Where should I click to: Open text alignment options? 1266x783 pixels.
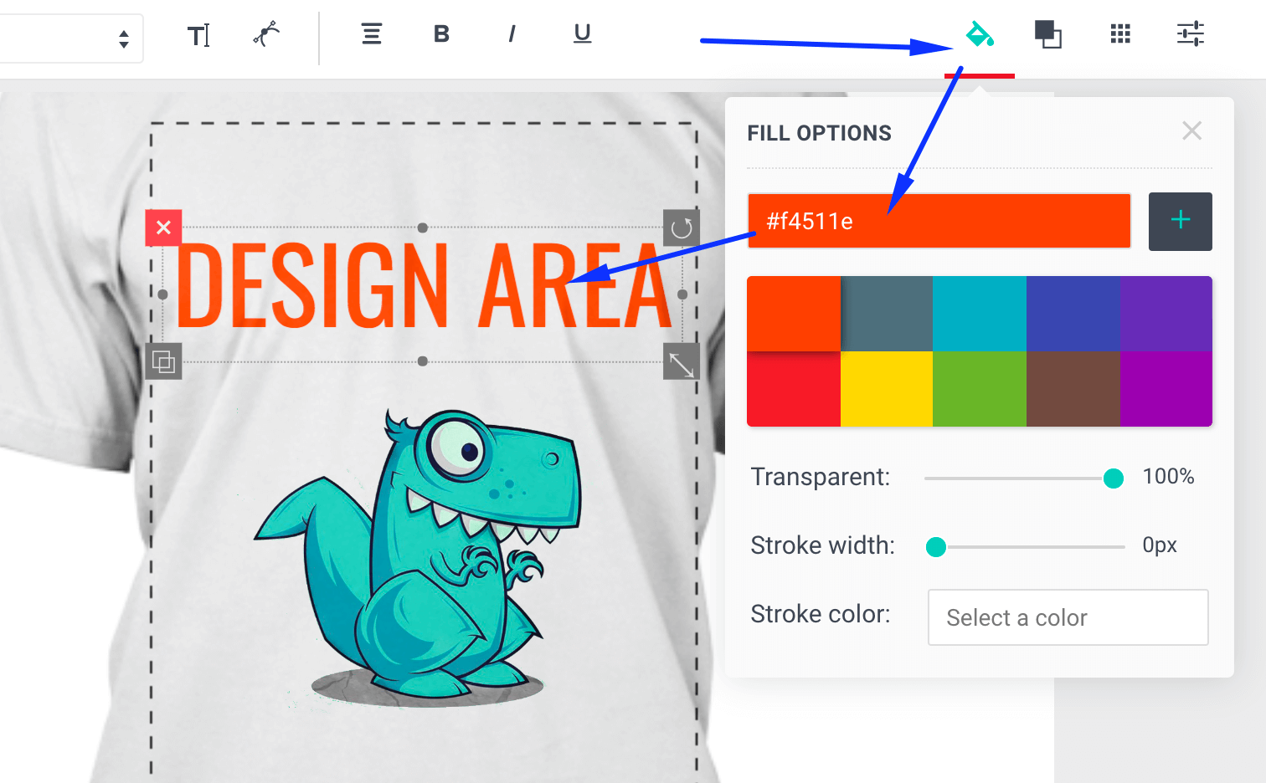pos(372,33)
